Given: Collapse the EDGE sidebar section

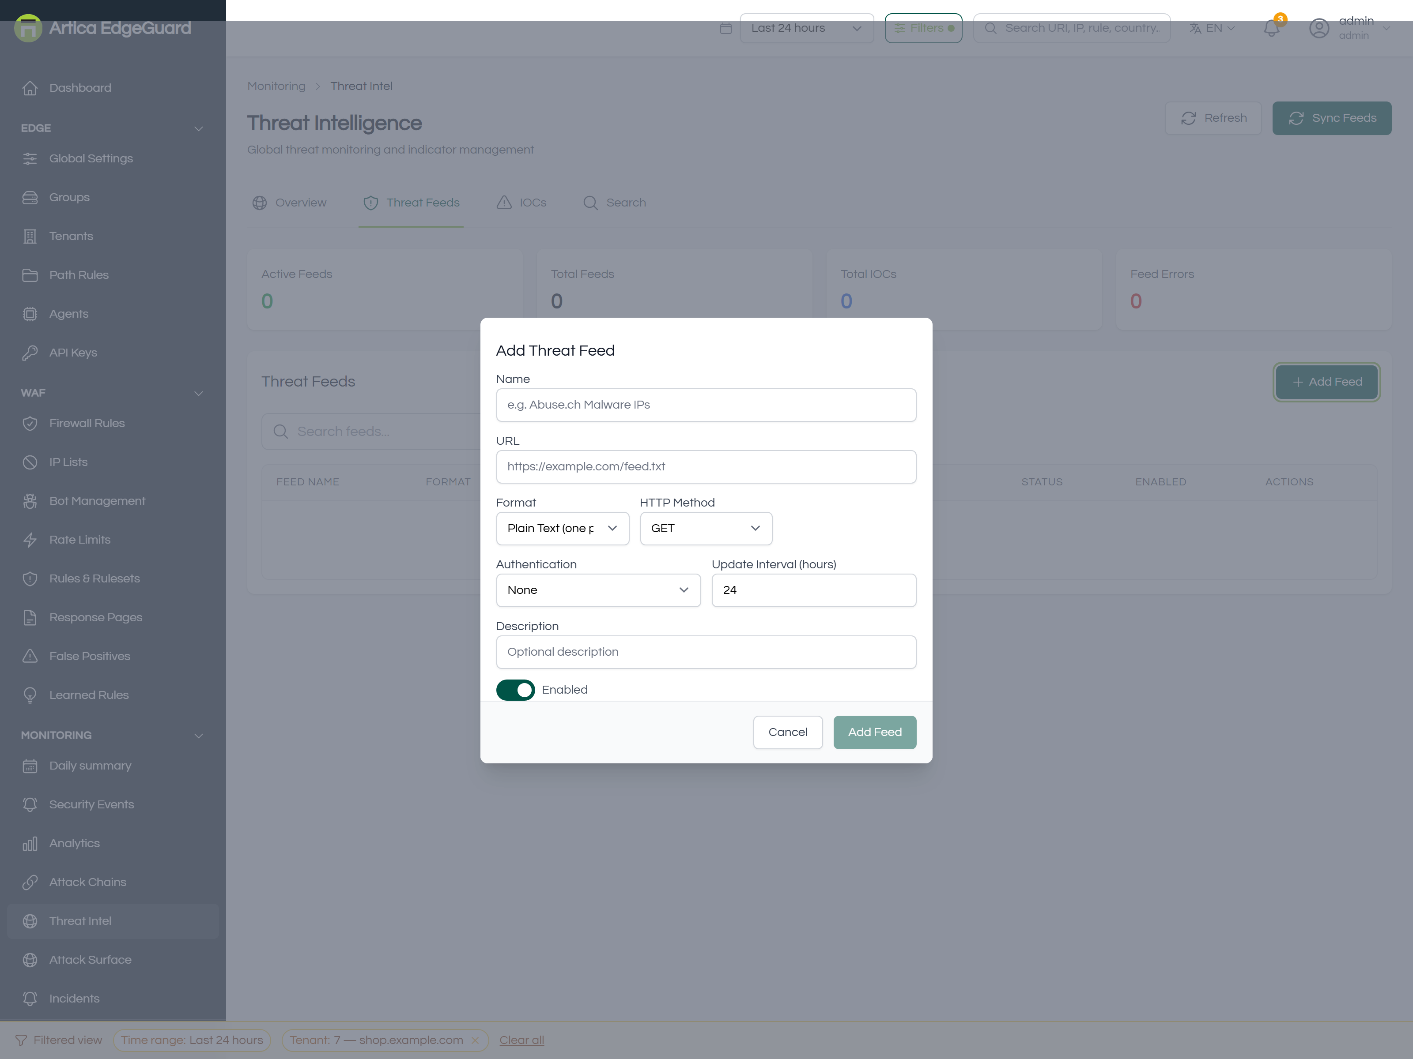Looking at the screenshot, I should point(113,128).
